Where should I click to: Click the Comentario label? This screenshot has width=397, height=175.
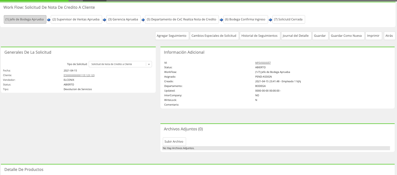point(172,105)
